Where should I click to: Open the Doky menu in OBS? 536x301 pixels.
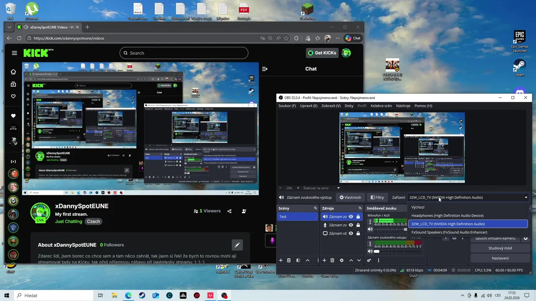coord(349,106)
